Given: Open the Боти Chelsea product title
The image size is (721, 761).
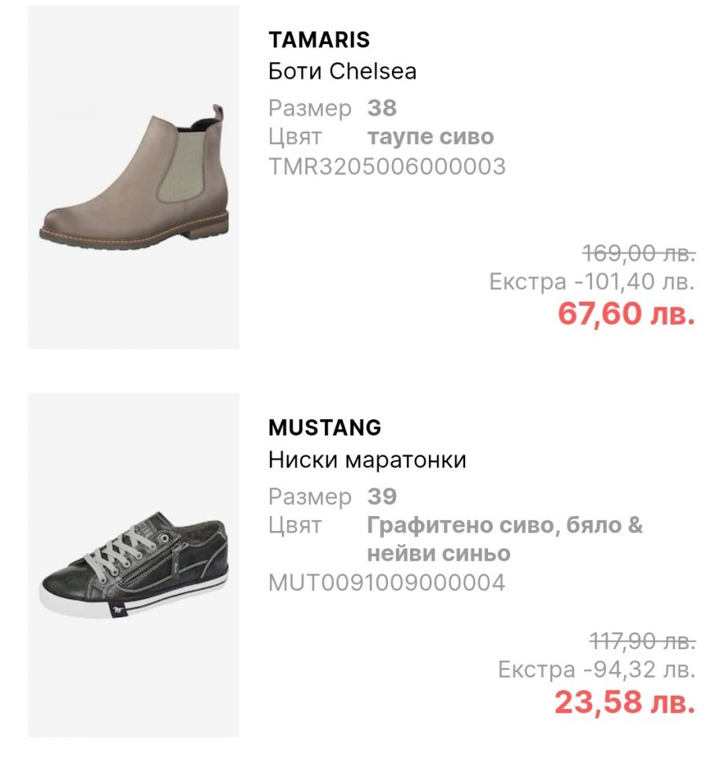Looking at the screenshot, I should [x=342, y=72].
